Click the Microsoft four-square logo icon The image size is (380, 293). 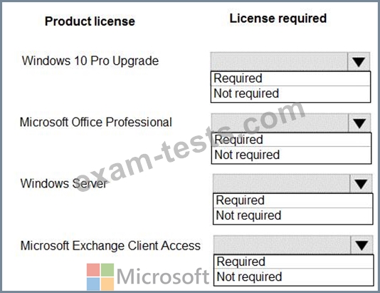(x=100, y=277)
